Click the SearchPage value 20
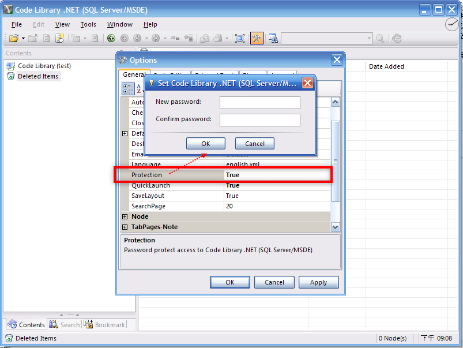The image size is (463, 348). 229,206
